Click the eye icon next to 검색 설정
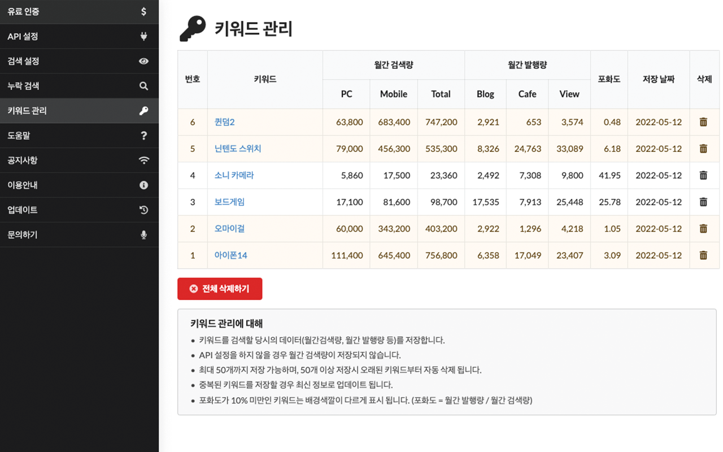The image size is (723, 452). pyautogui.click(x=143, y=61)
